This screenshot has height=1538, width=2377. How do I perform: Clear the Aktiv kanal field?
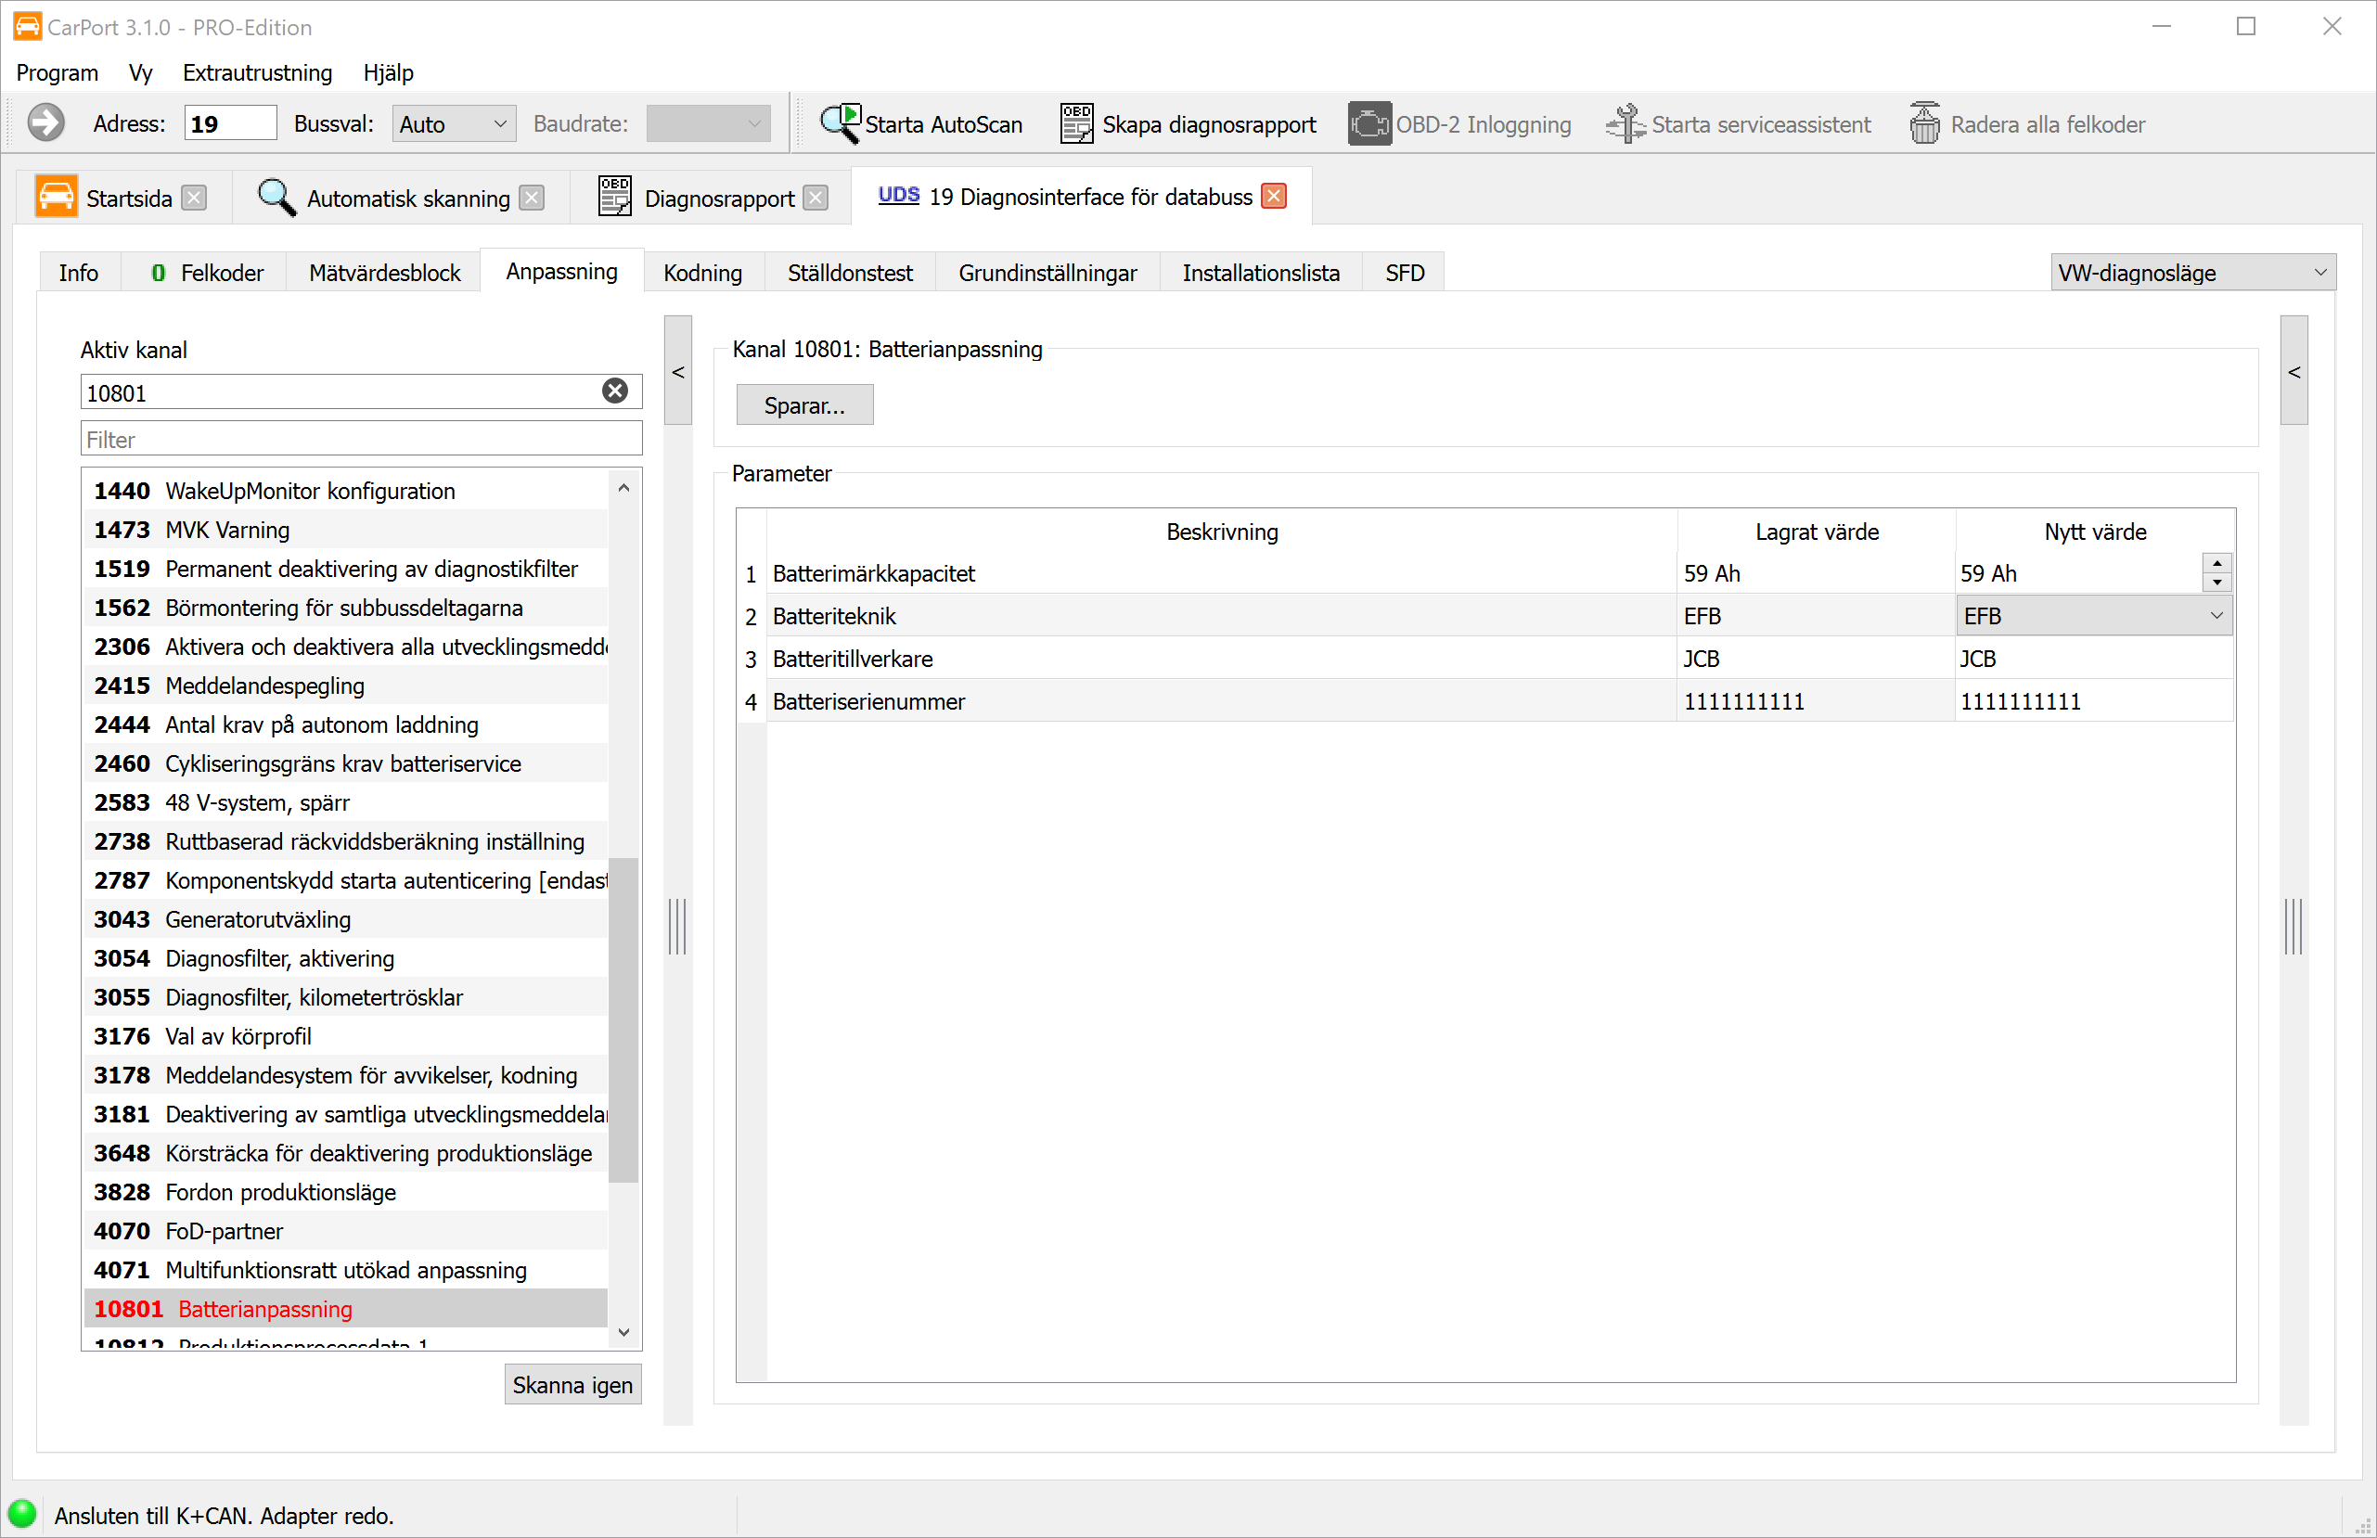pyautogui.click(x=615, y=391)
